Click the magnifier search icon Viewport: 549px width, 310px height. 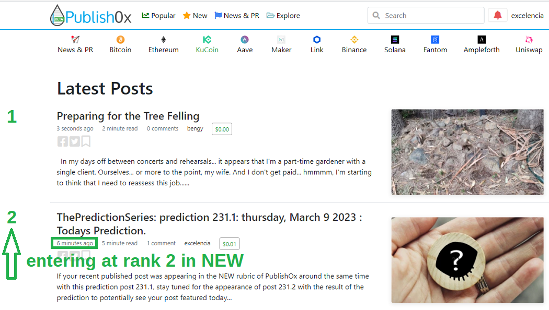(376, 15)
